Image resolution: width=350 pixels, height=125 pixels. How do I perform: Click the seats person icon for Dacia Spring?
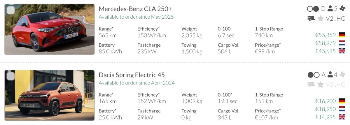[330, 75]
